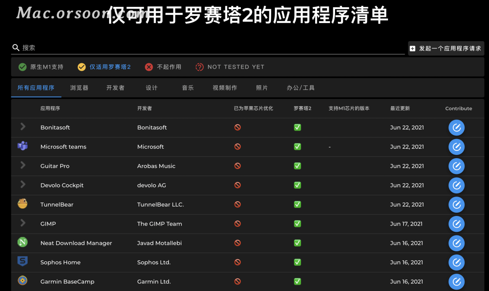This screenshot has height=291, width=489.
Task: Click the Rosetta 2 green checkmark for Guitar Pro
Action: (x=297, y=166)
